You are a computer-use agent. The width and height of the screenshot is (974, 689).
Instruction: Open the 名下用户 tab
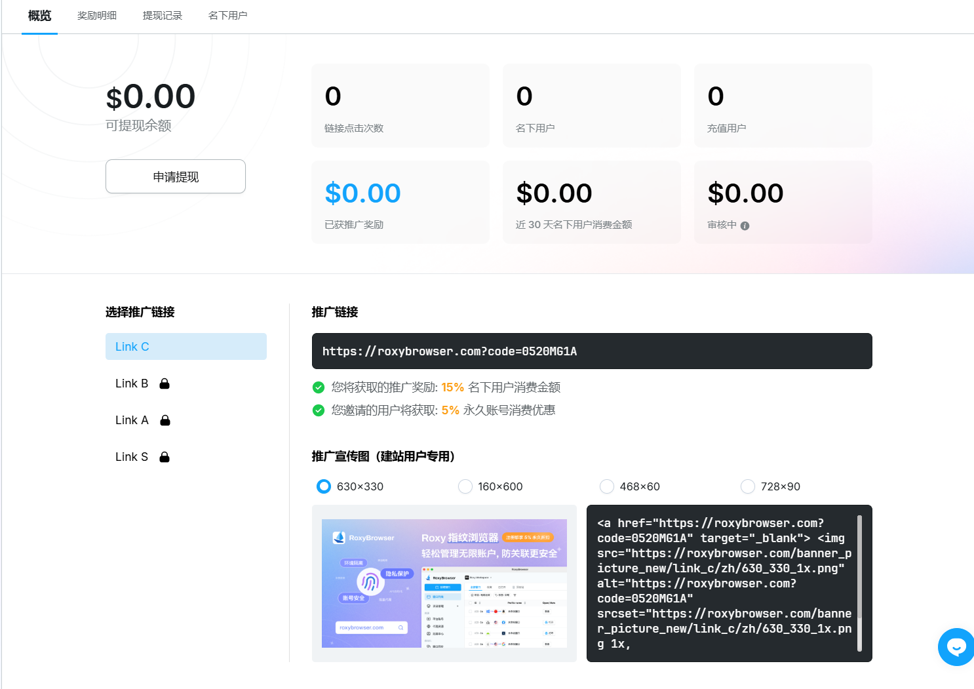[228, 16]
